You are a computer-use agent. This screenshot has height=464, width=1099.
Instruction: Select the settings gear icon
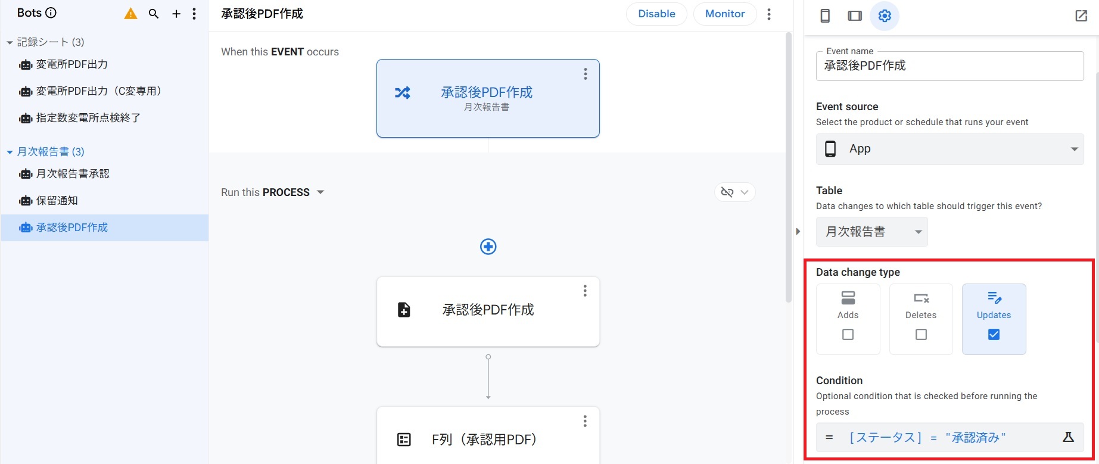point(885,16)
